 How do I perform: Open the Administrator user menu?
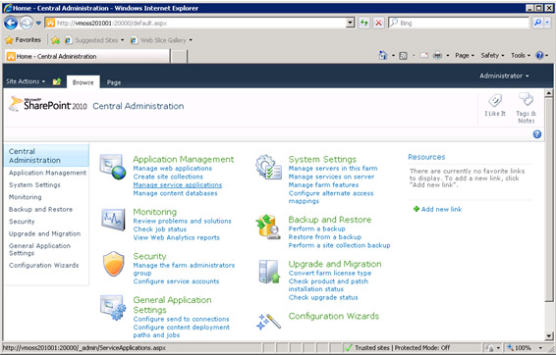tap(504, 76)
